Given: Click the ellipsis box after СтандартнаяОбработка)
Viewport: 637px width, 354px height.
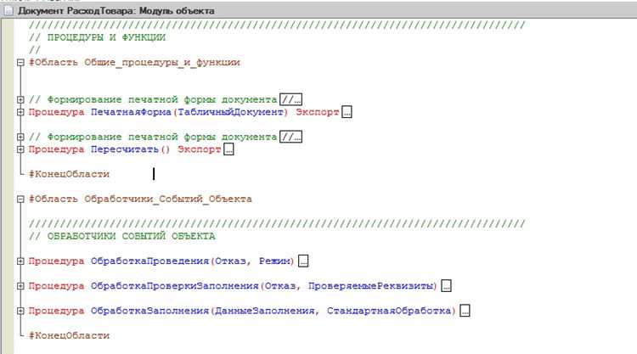Looking at the screenshot, I should 465,311.
